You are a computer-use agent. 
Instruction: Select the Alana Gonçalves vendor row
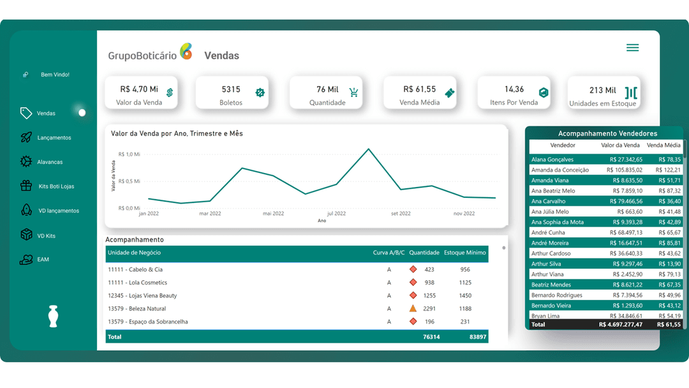(606, 160)
